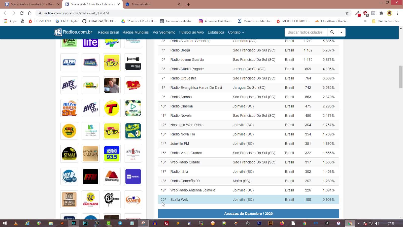
Task: Open the Nova Cultura station logo
Action: tap(91, 154)
